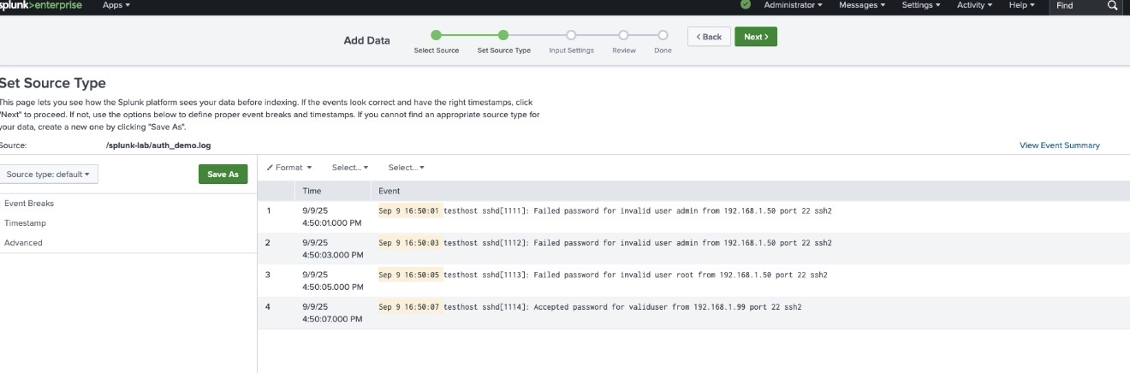Screen dimensions: 1130x373
Task: Expand the Event Breaks section
Action: coord(29,204)
